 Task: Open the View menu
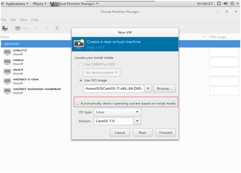point(23,20)
